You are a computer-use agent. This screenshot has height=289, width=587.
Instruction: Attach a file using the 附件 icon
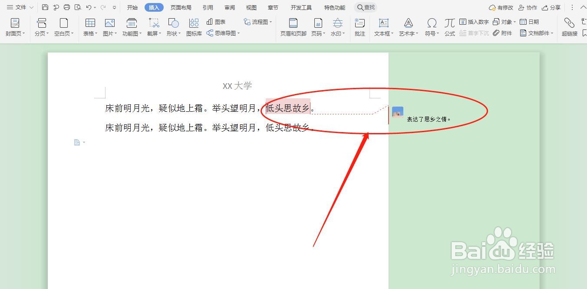(x=503, y=32)
